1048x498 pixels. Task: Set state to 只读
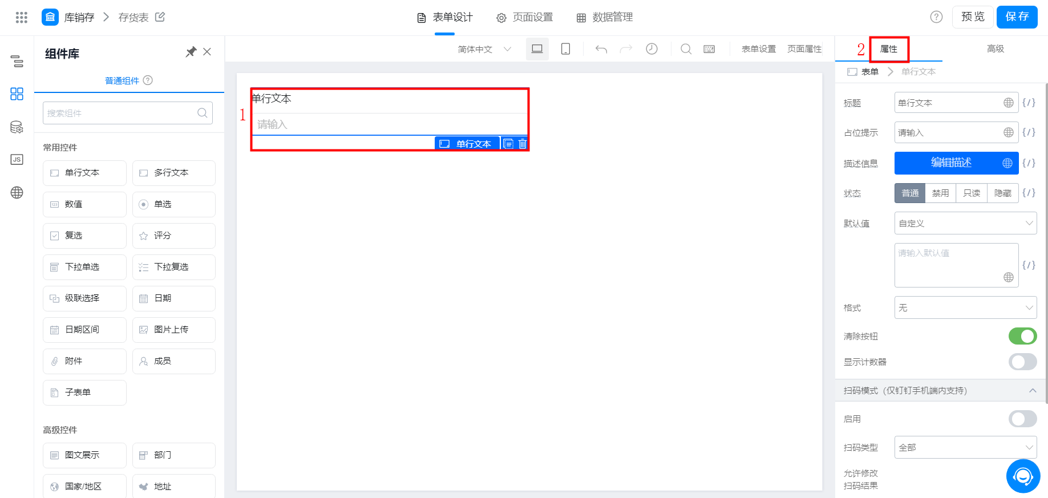click(972, 193)
